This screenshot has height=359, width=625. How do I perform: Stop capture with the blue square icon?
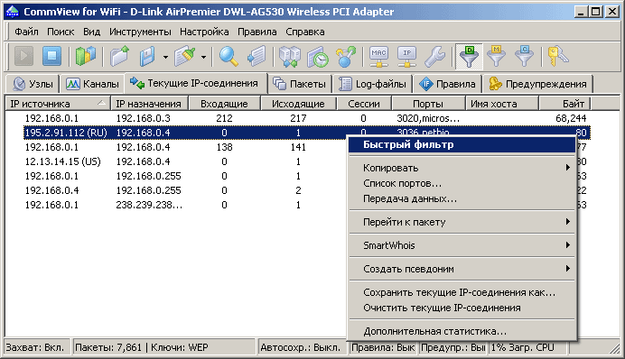pos(51,56)
